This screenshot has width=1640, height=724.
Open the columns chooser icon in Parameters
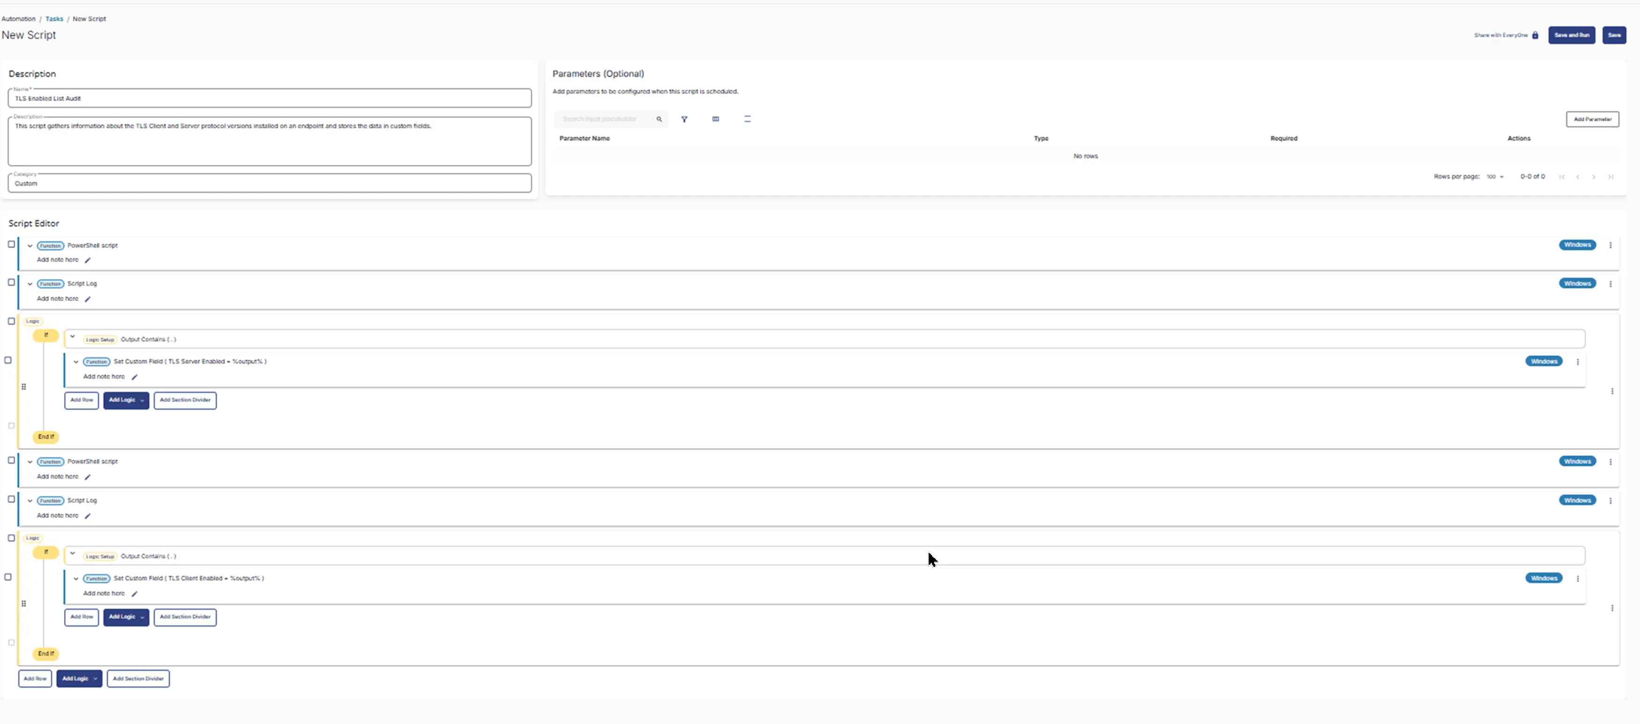tap(716, 119)
